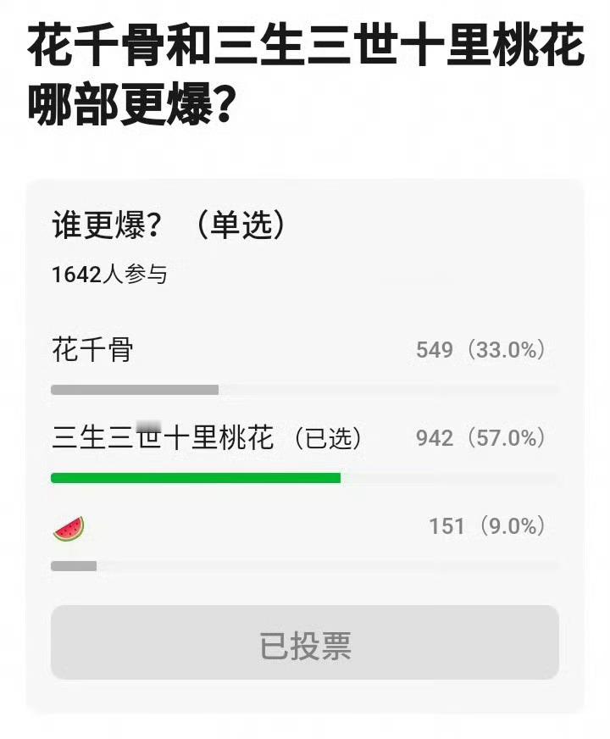Viewport: 610px width, 739px height.
Task: Click the 谁更爆？（单选） poll heading
Action: tap(169, 225)
